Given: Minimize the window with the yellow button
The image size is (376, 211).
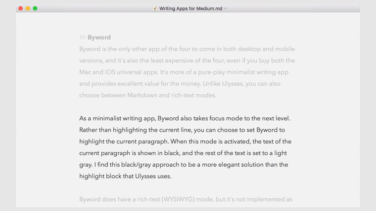Looking at the screenshot, I should click(x=28, y=8).
